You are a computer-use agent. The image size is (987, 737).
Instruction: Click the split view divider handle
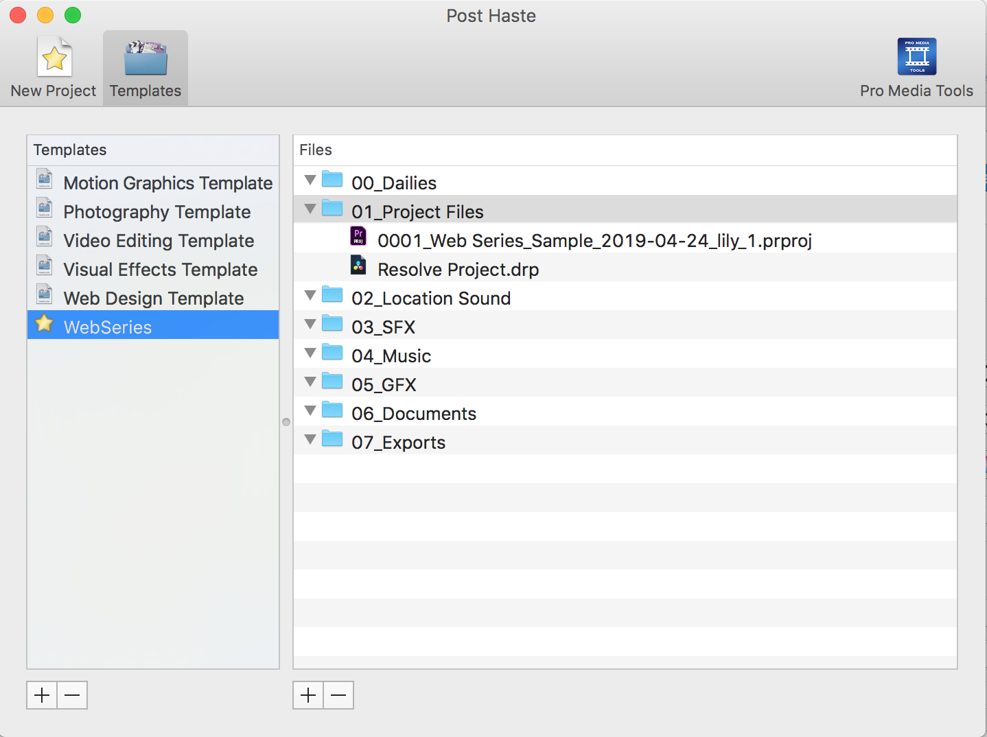click(x=286, y=422)
